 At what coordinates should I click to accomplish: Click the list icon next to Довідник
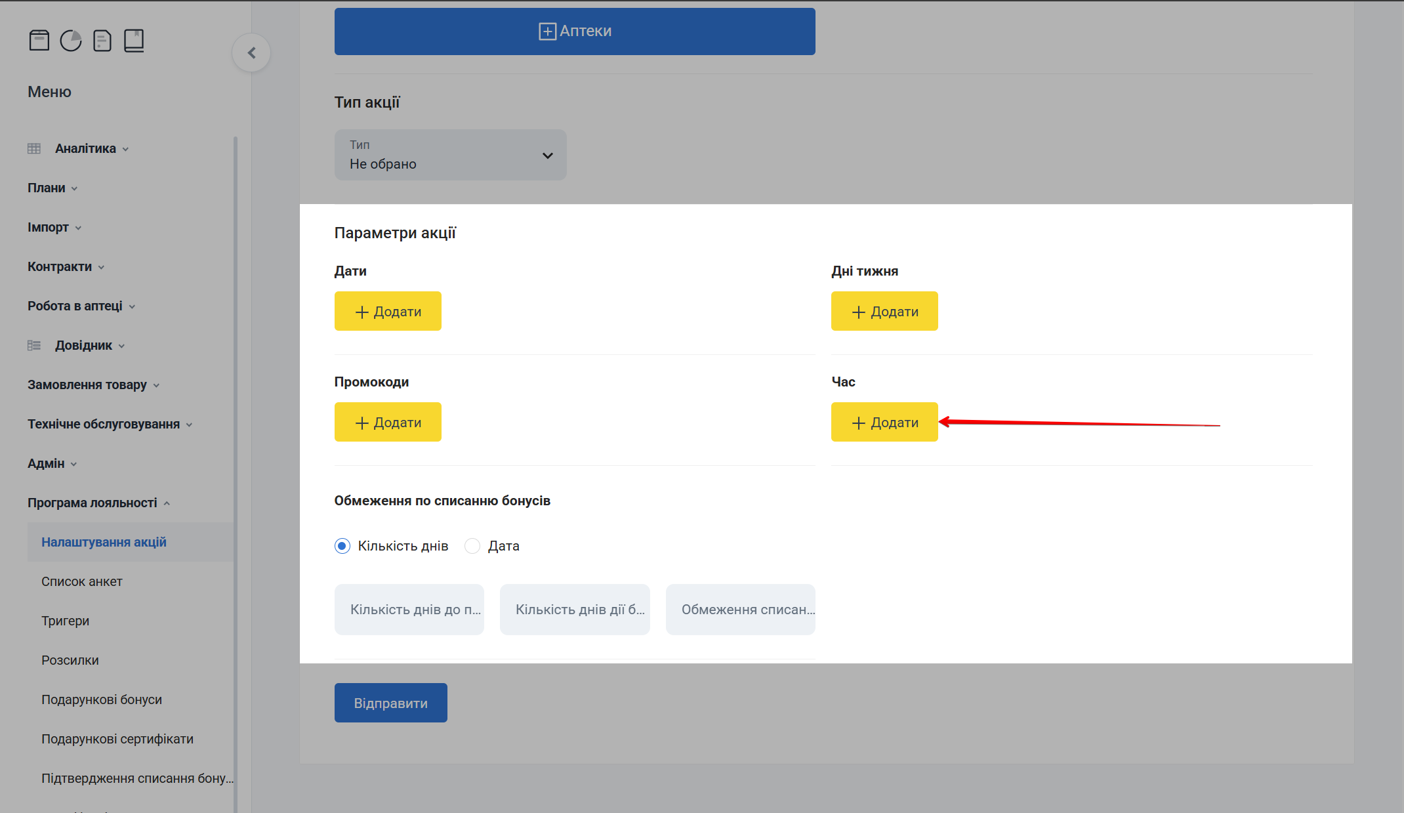(x=34, y=344)
